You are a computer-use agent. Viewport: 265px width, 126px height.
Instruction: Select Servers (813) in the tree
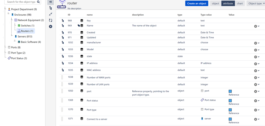25,36
